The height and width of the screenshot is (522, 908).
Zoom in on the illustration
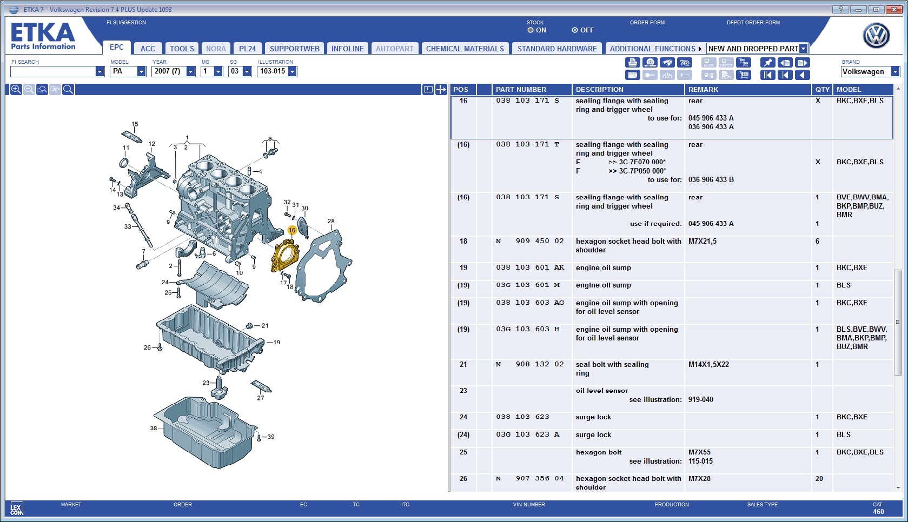tap(16, 90)
